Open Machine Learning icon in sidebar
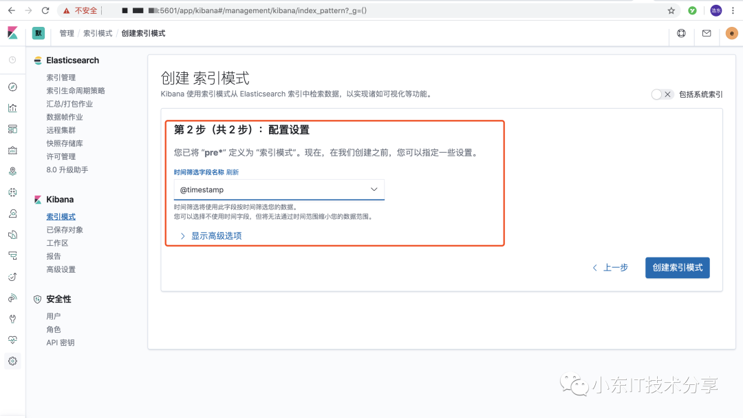The height and width of the screenshot is (418, 743). tap(13, 192)
